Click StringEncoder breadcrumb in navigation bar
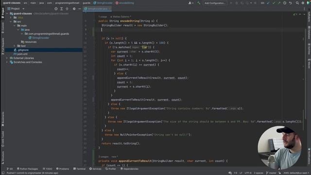311x175 pixels. [103, 3]
